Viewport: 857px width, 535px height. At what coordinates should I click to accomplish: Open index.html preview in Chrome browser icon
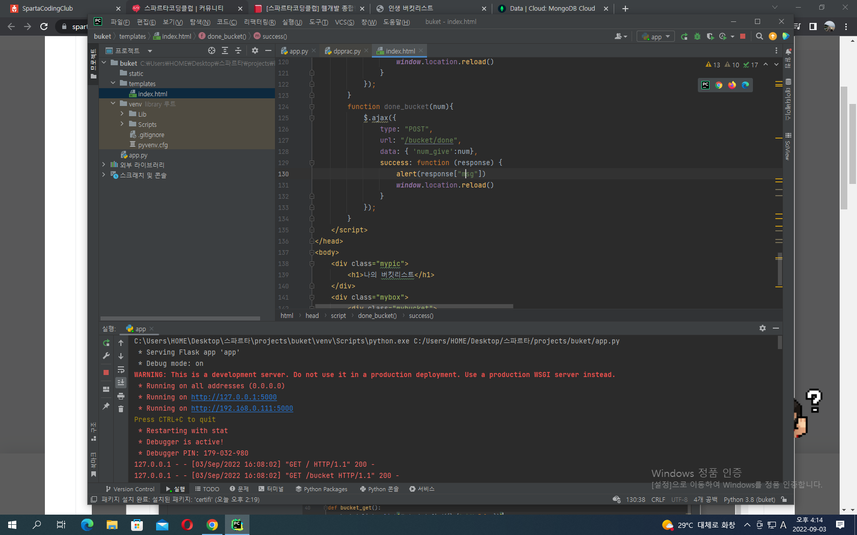pyautogui.click(x=719, y=85)
